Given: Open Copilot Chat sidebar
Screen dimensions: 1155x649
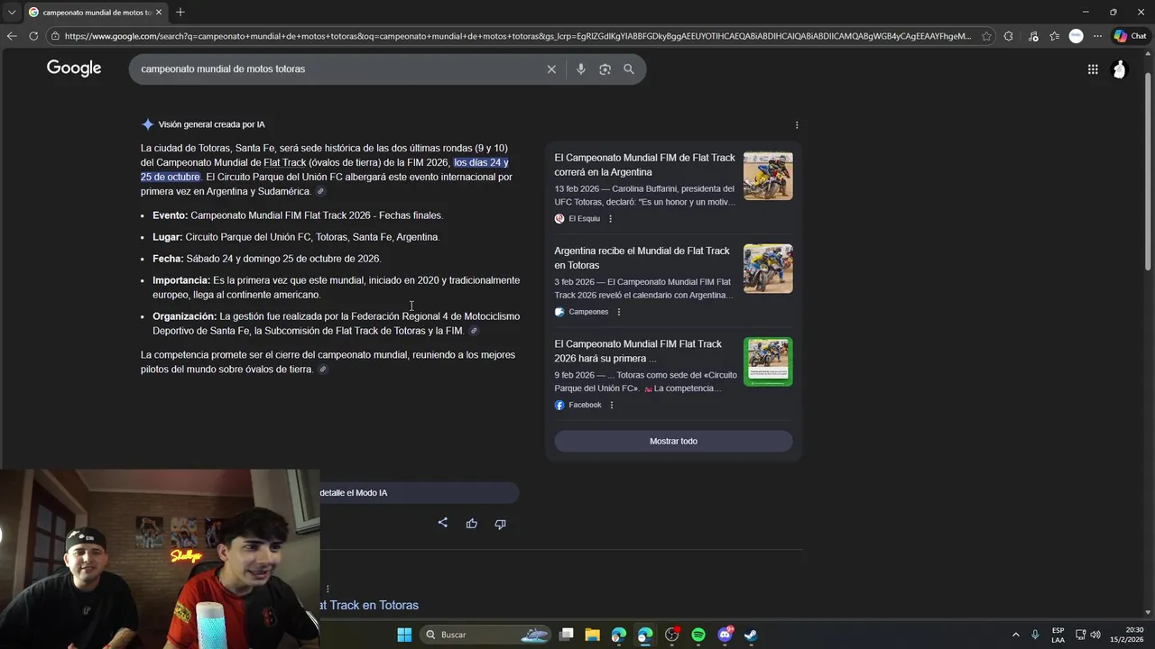Looking at the screenshot, I should tap(1131, 36).
